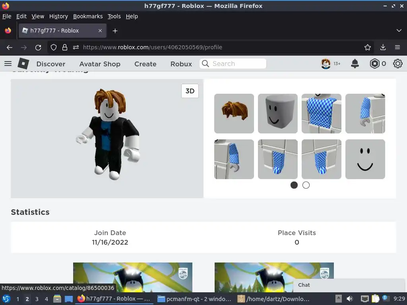Open the Robux page link
This screenshot has height=305, width=407.
pyautogui.click(x=181, y=64)
